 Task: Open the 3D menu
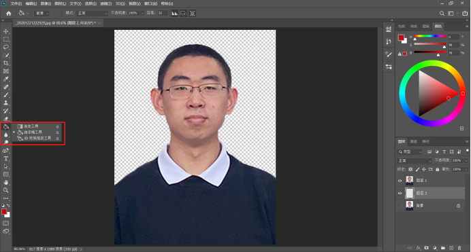coord(120,3)
